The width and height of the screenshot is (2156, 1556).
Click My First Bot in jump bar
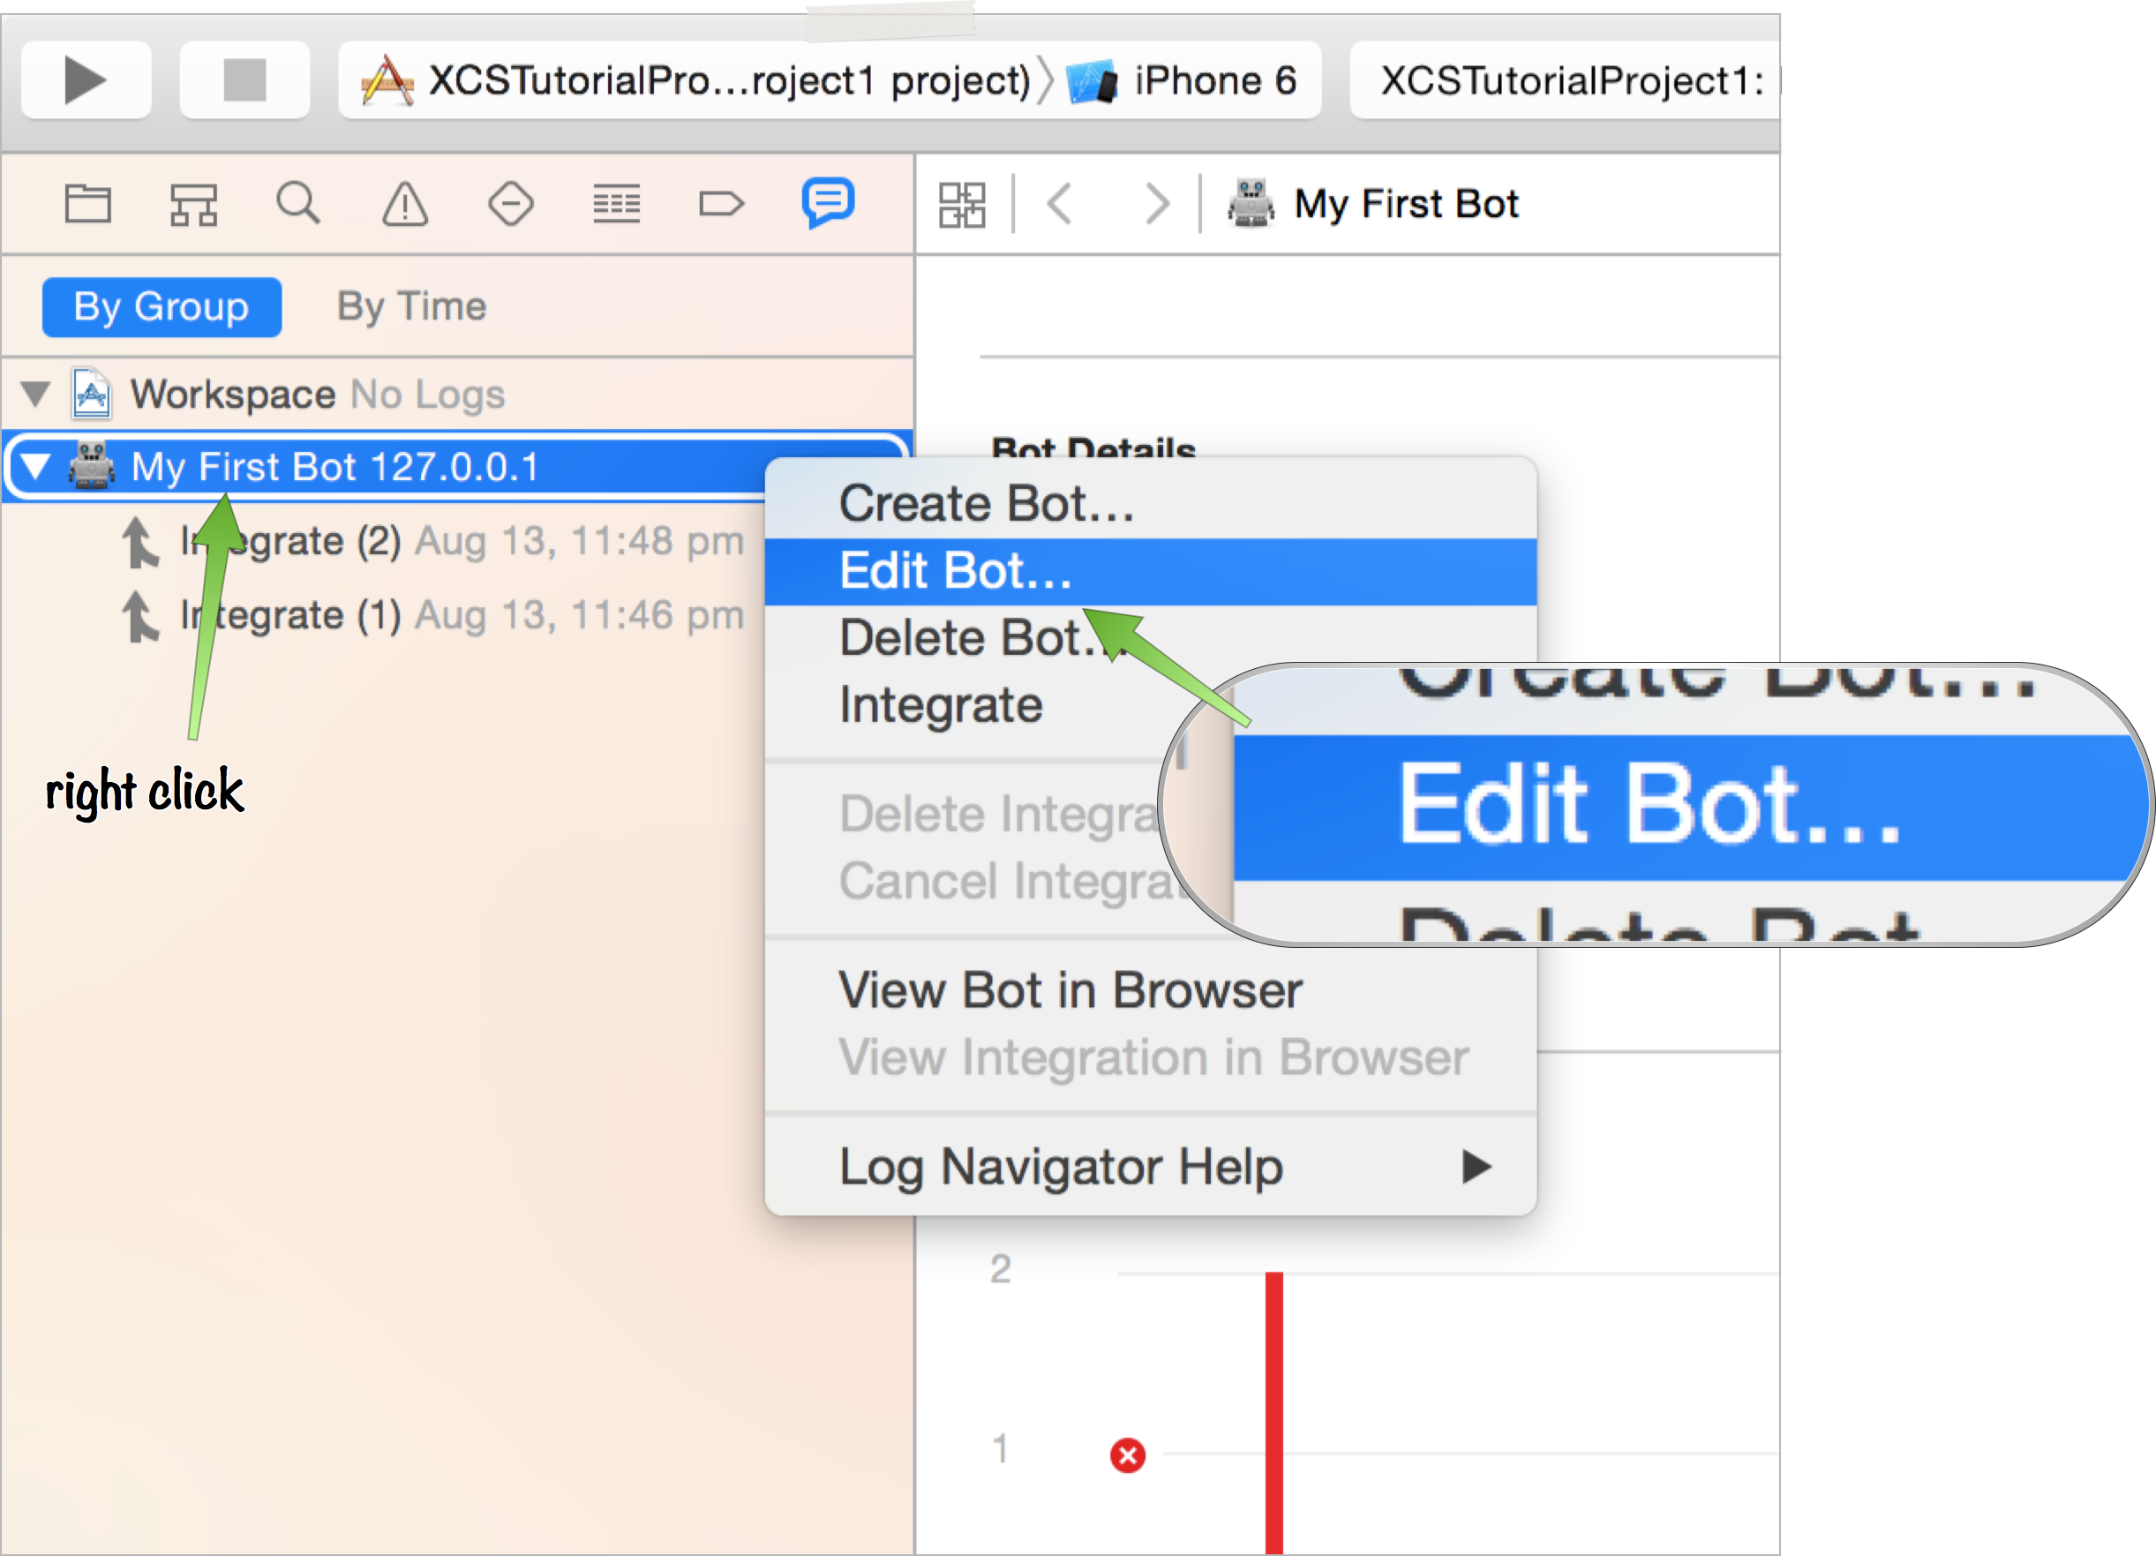pos(1406,203)
